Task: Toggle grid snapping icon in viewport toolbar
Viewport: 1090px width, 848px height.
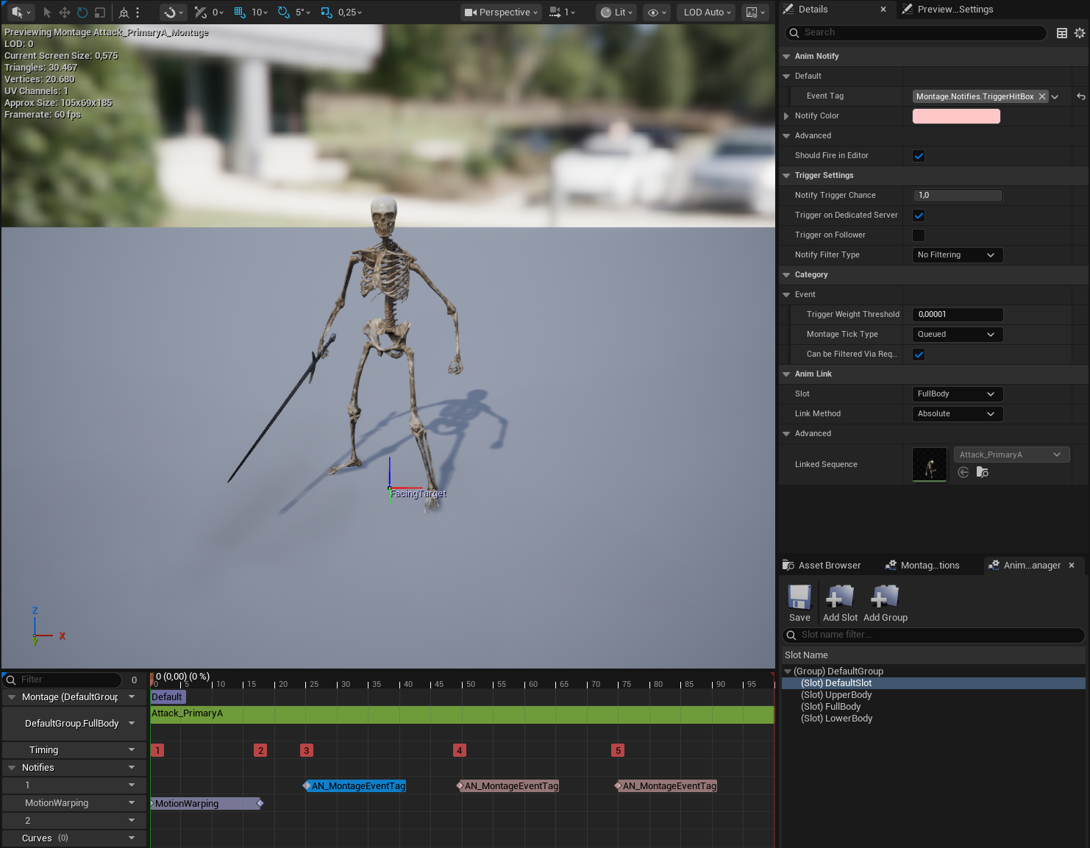Action: click(x=240, y=13)
